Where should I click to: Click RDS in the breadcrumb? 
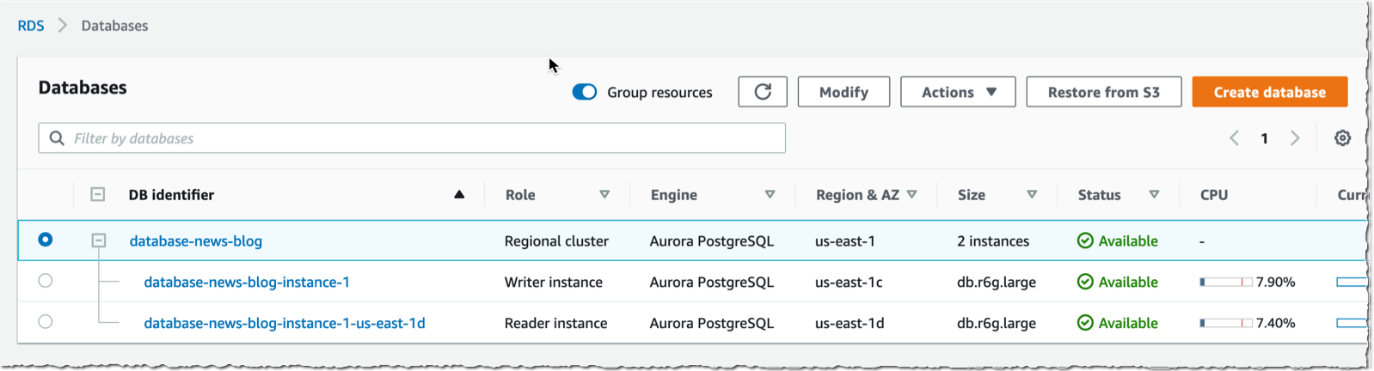31,26
